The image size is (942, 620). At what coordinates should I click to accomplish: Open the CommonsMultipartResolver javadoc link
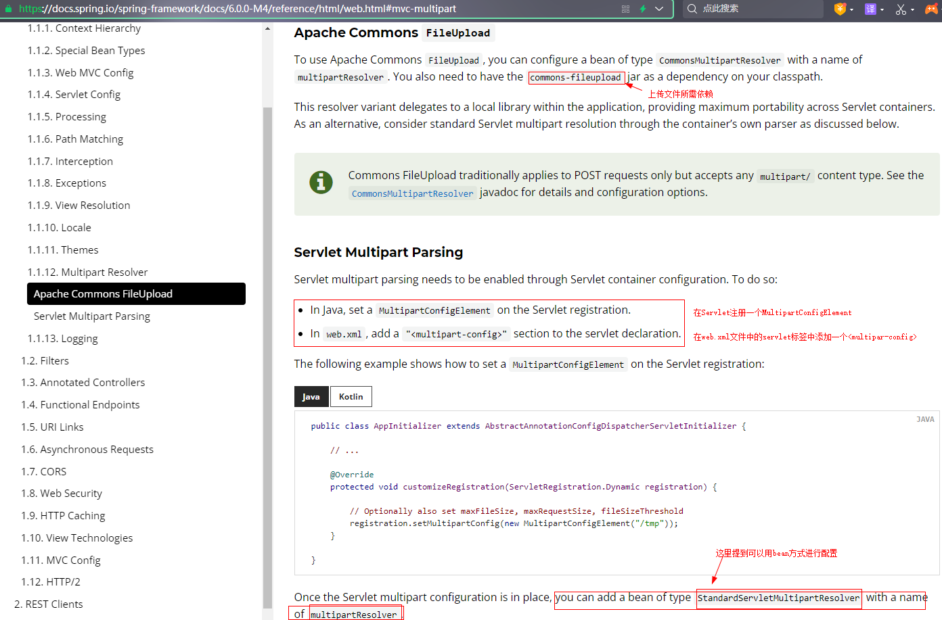[x=413, y=193]
